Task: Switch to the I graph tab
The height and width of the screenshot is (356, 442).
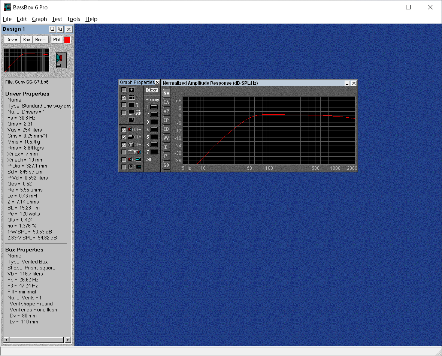Action: tap(166, 147)
